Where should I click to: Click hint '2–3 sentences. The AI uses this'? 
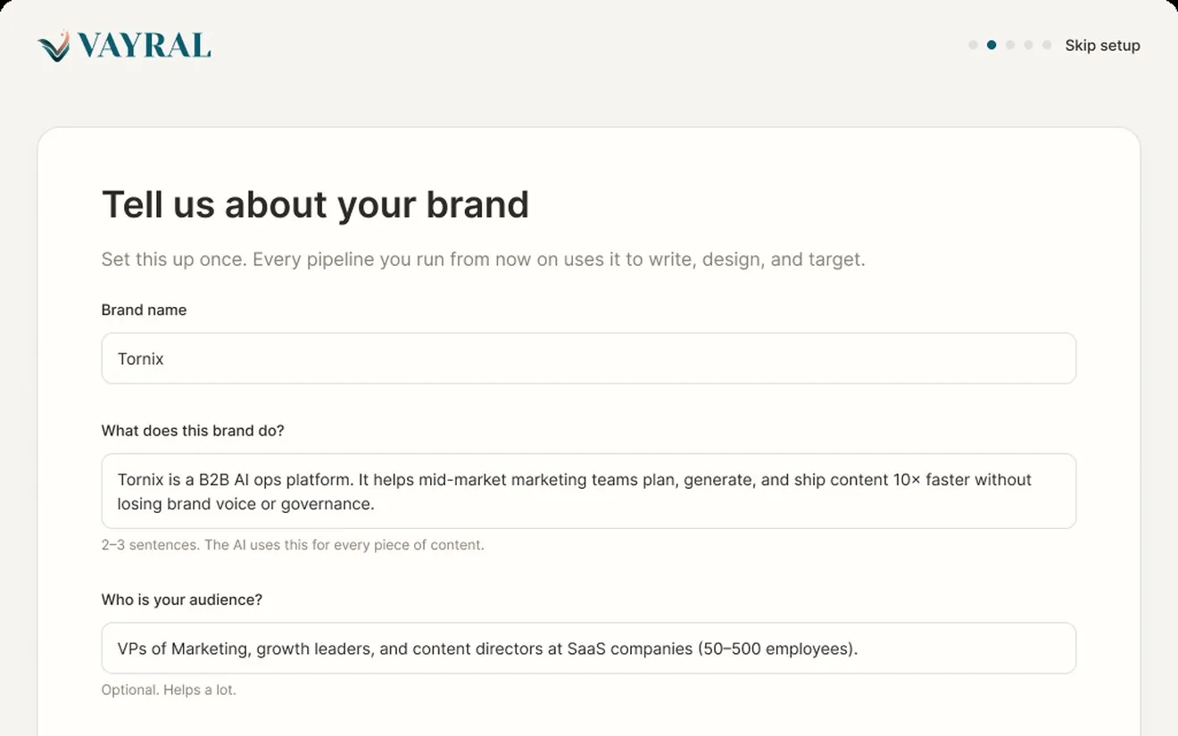(293, 544)
